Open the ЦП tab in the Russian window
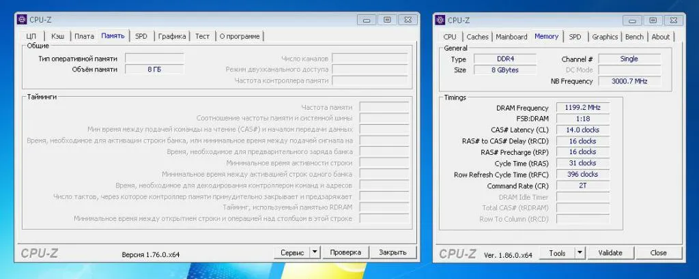This screenshot has width=699, height=279. click(31, 36)
